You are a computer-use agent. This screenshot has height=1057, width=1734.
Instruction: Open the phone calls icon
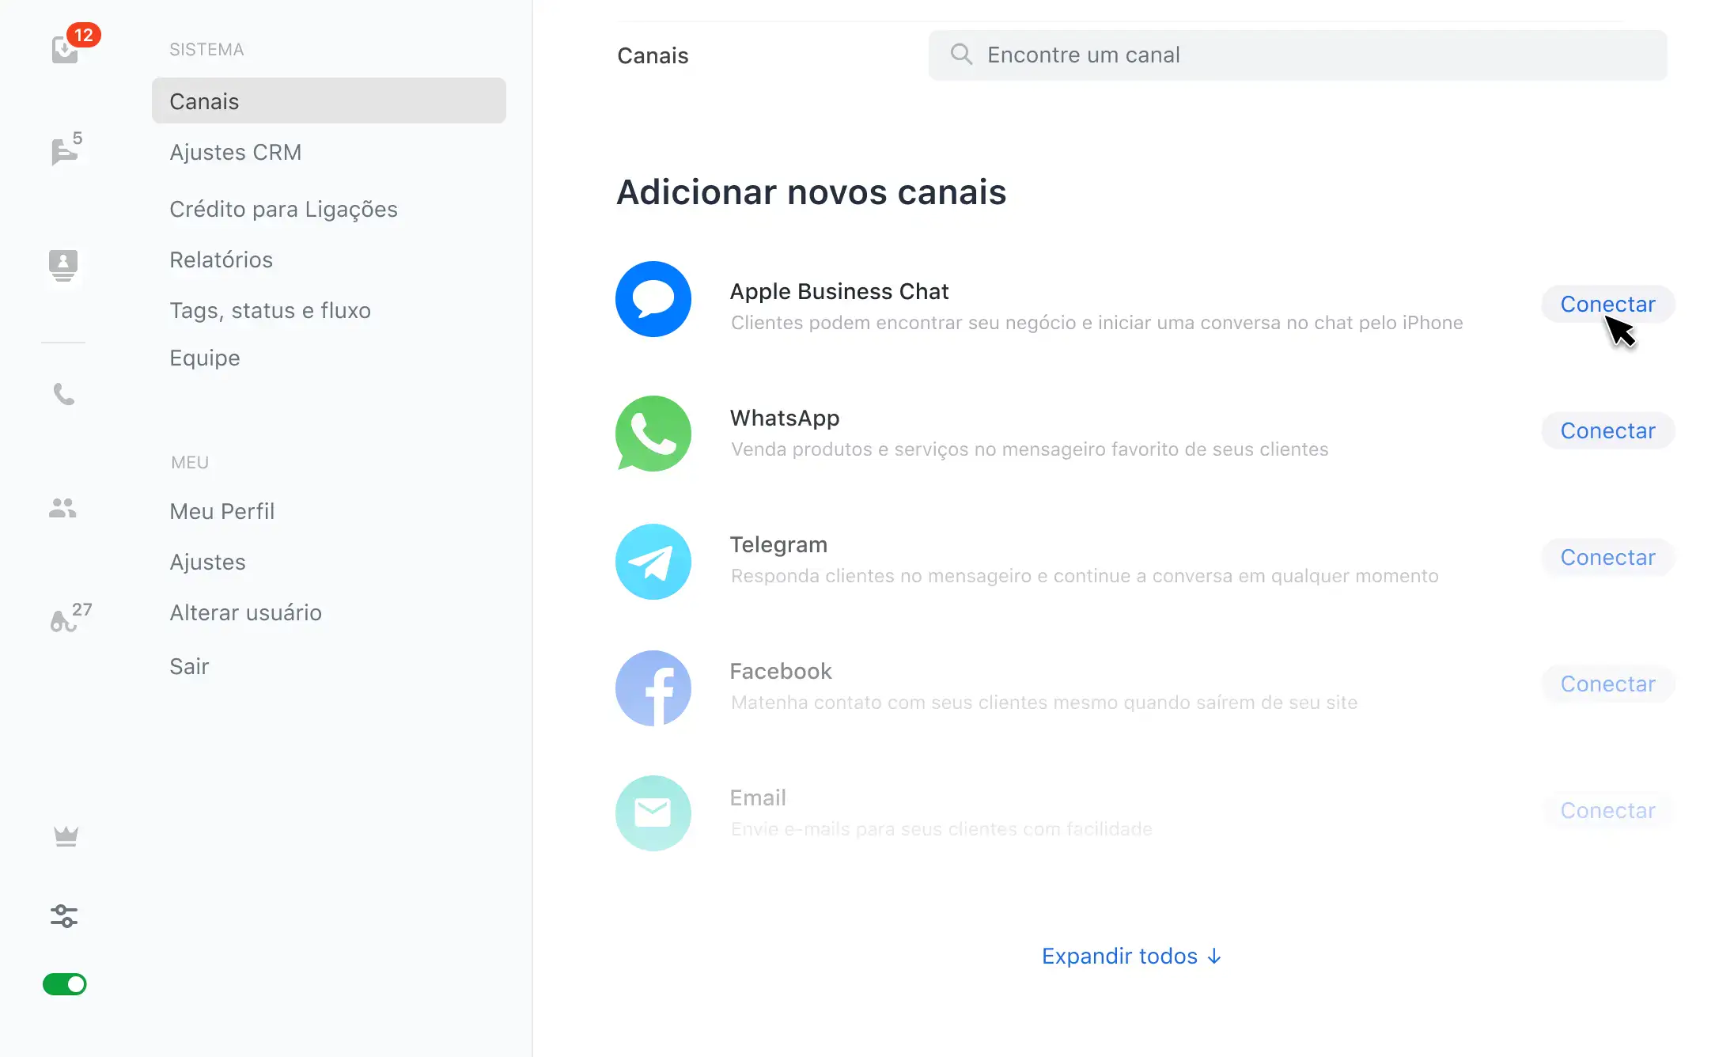coord(63,393)
